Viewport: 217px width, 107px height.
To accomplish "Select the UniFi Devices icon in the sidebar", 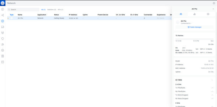I will pyautogui.click(x=2, y=21).
